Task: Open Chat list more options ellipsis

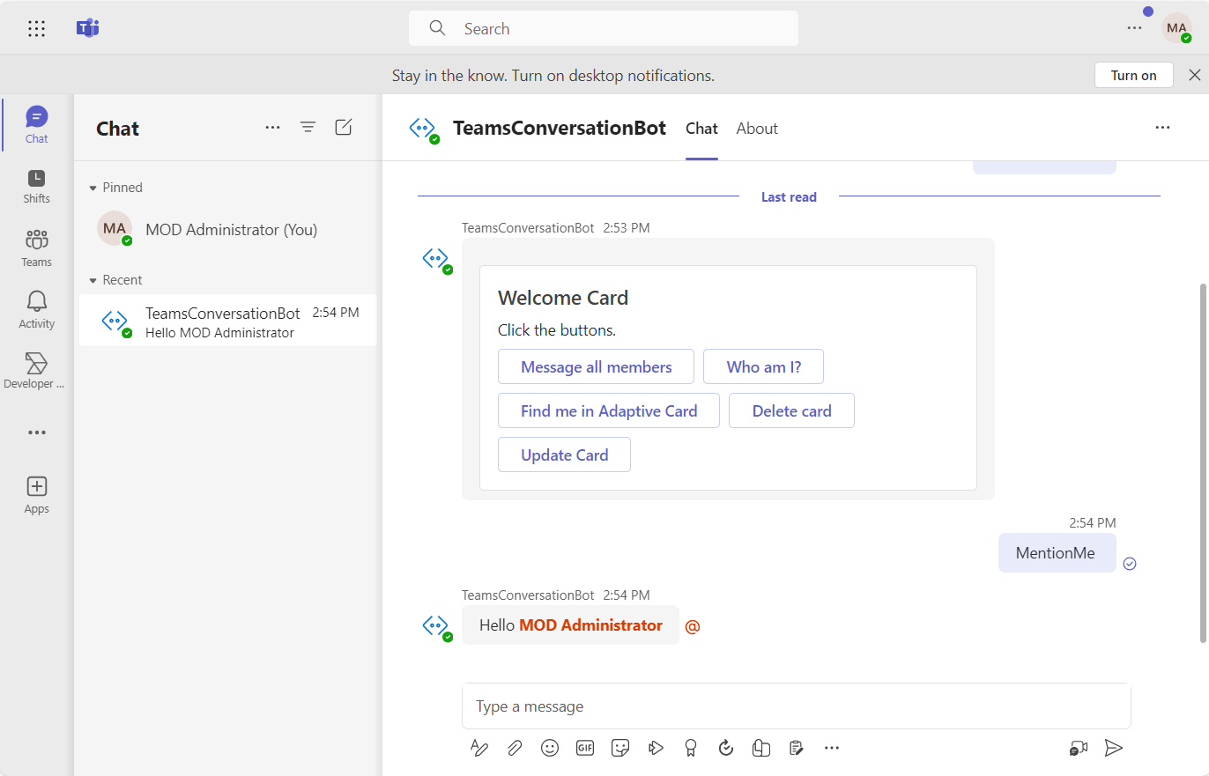Action: 272,128
